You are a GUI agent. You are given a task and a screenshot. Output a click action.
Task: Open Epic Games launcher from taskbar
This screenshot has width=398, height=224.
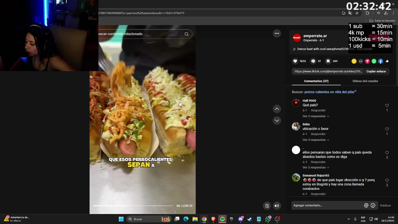231,219
